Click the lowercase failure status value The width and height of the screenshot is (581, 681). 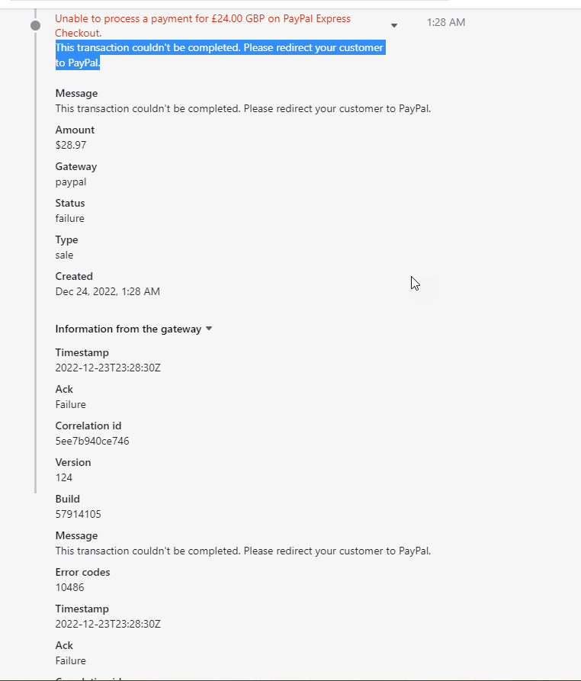(x=70, y=218)
